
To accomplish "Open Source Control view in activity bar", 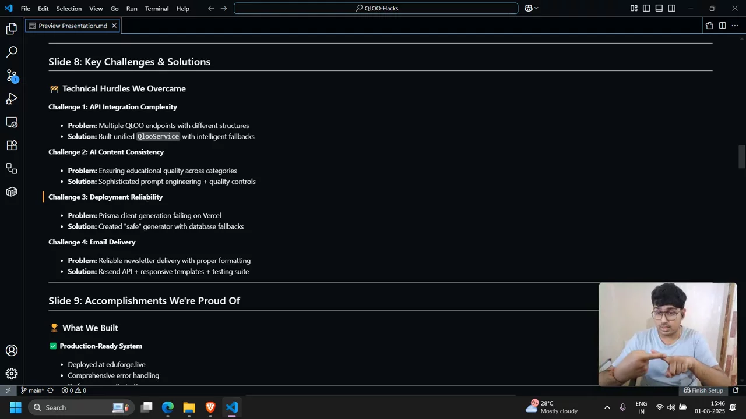I will (12, 76).
